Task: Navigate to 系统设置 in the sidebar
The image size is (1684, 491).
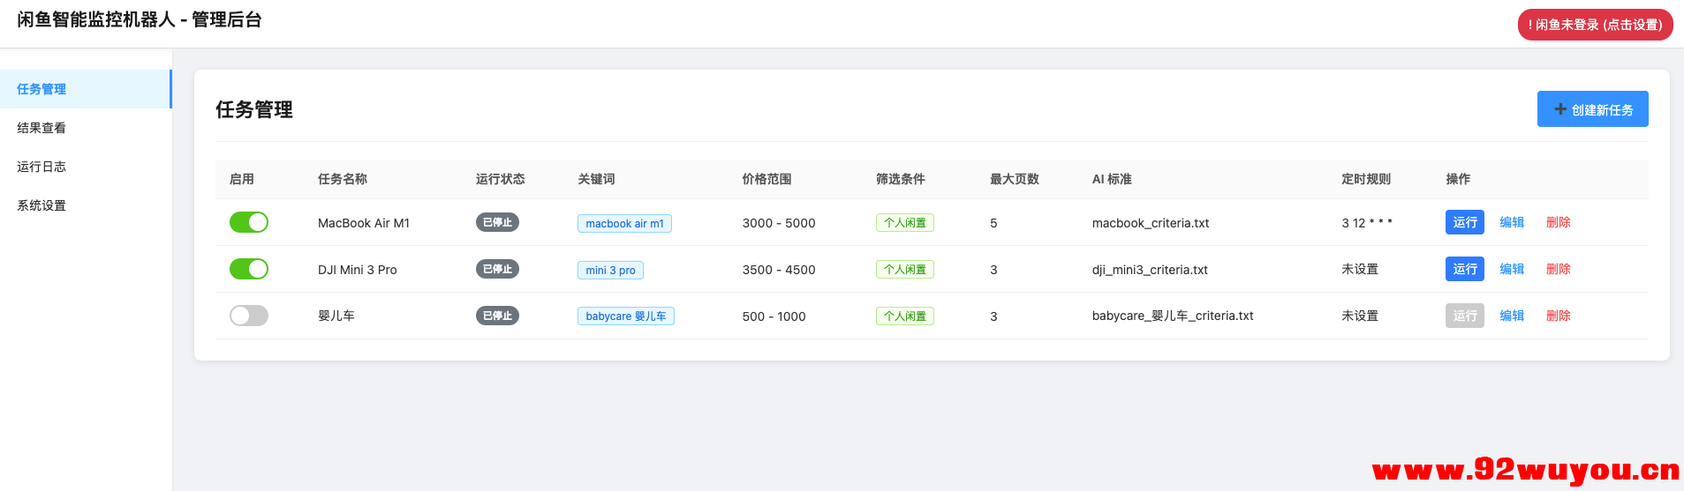Action: coord(42,205)
